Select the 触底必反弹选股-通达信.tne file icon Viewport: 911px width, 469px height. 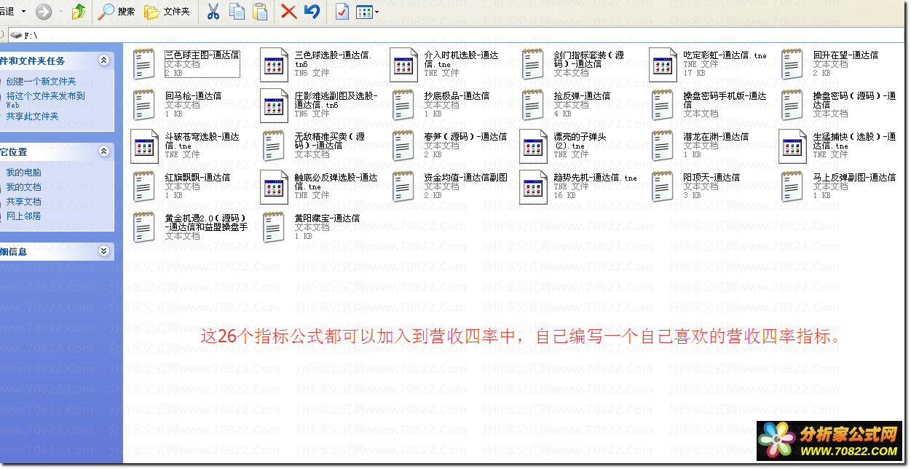(x=275, y=186)
